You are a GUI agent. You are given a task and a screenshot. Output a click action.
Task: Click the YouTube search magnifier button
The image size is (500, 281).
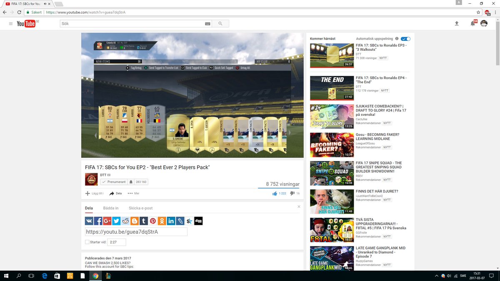[x=220, y=24]
